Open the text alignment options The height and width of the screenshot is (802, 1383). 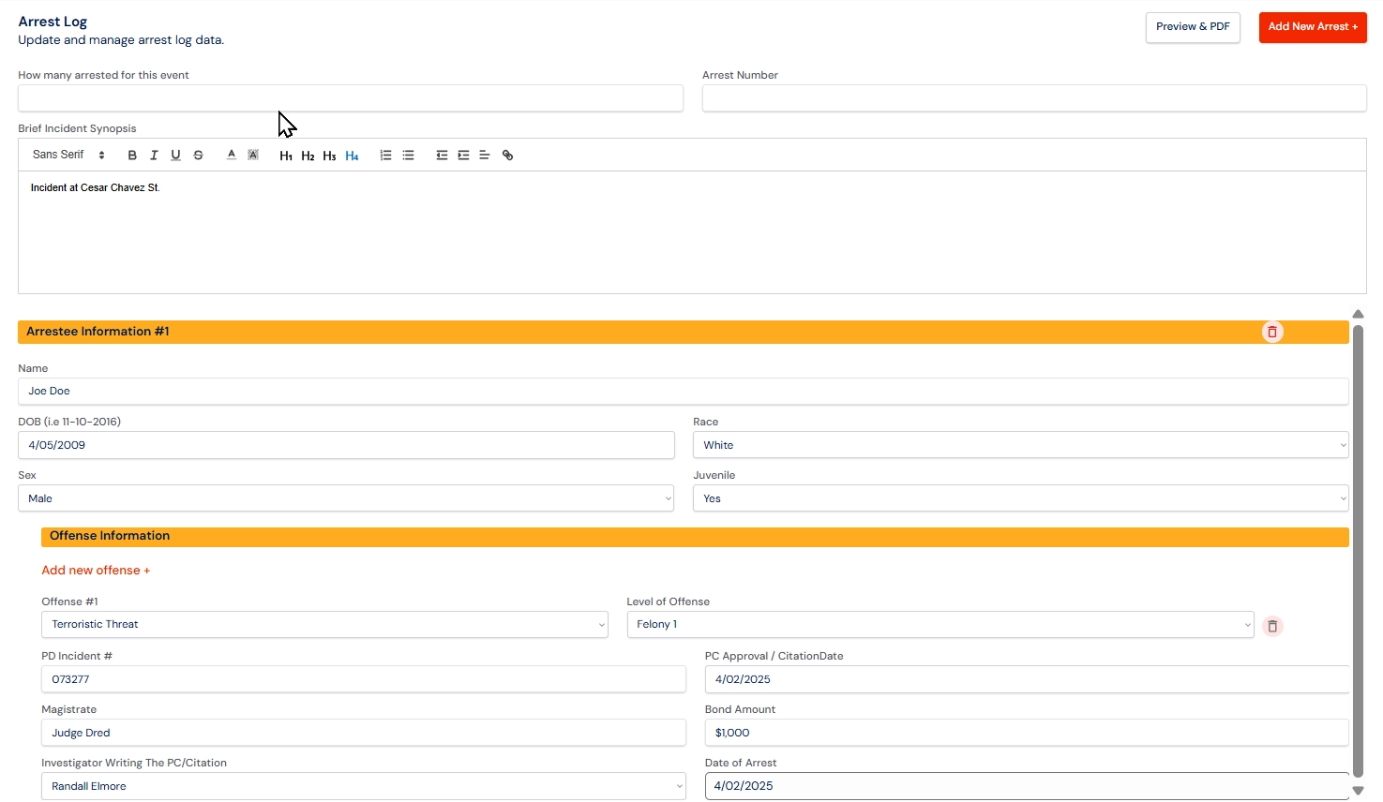[485, 156]
